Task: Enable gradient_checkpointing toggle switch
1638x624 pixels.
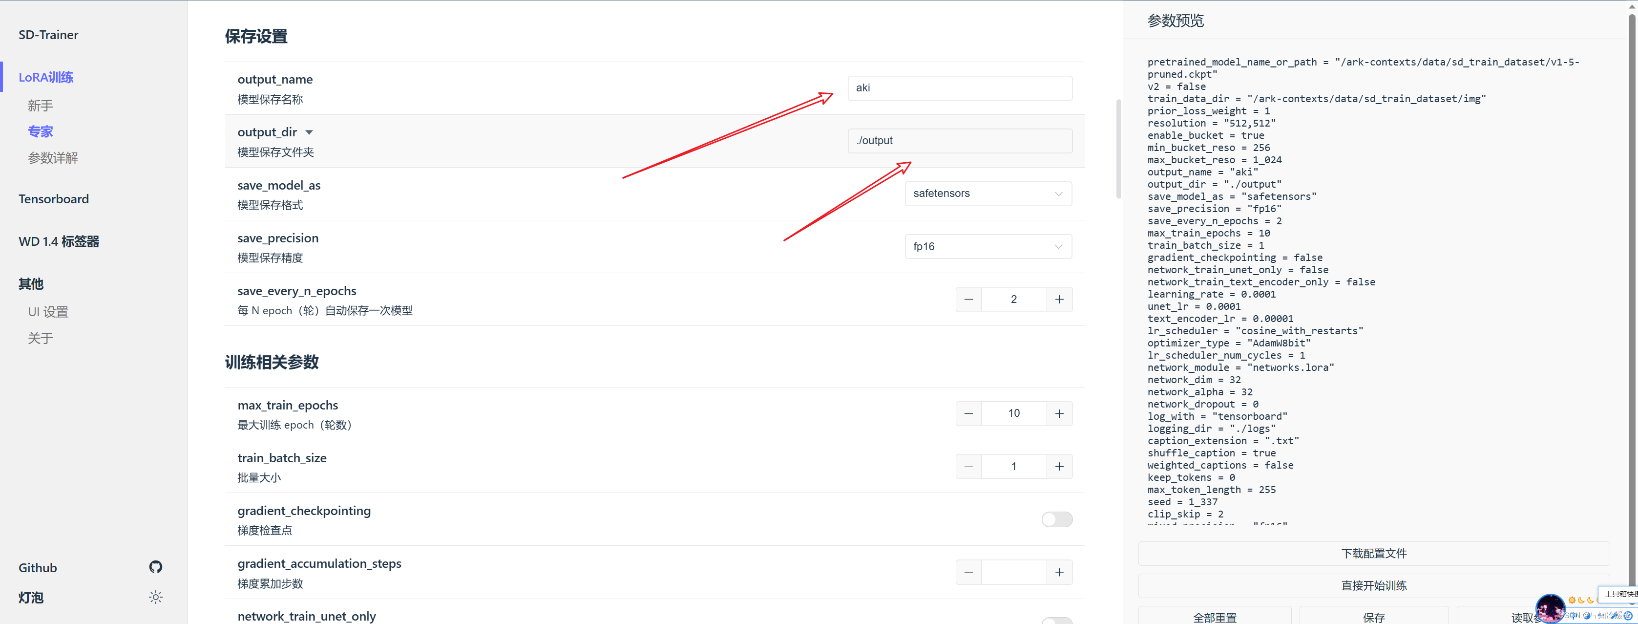Action: (x=1056, y=519)
